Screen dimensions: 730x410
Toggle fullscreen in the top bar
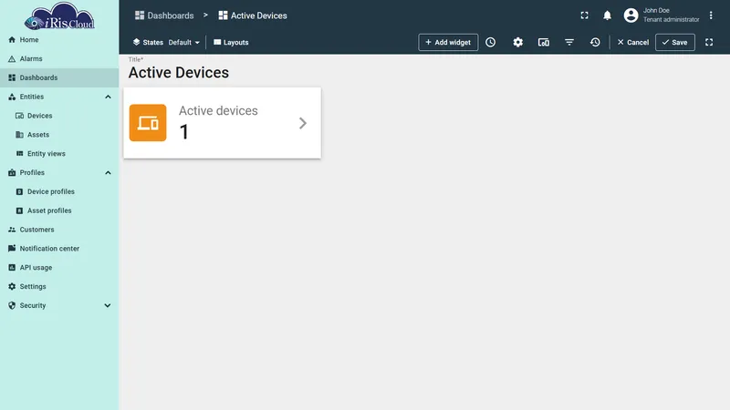tap(584, 15)
